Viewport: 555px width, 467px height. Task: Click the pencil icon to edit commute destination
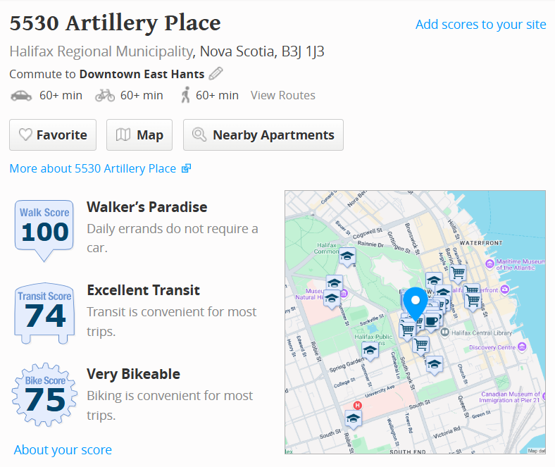click(216, 74)
